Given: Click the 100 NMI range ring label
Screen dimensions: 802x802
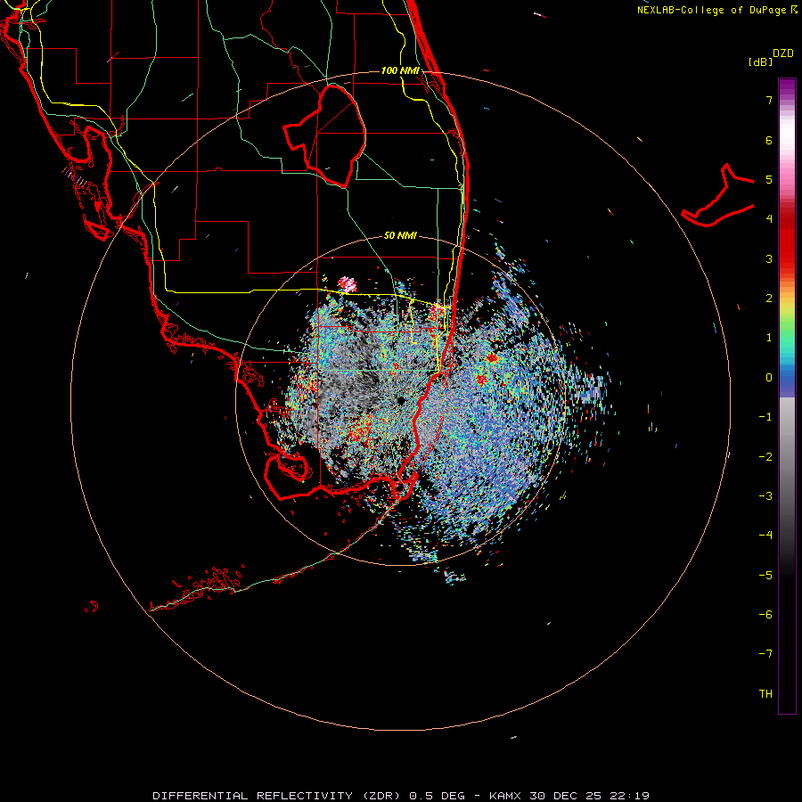Looking at the screenshot, I should [x=400, y=70].
